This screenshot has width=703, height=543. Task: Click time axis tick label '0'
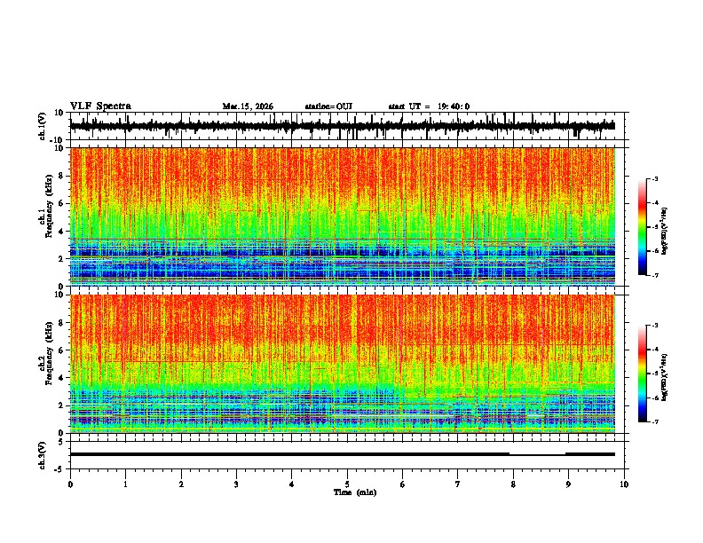tap(70, 484)
